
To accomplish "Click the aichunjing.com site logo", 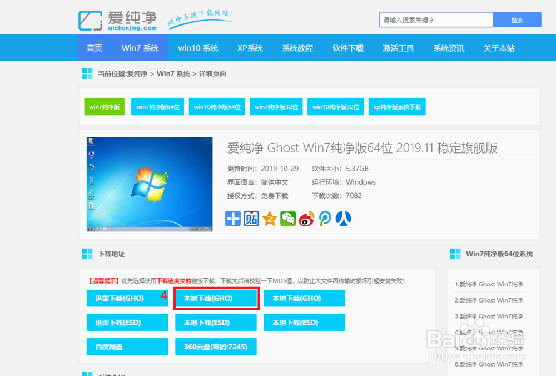I will coord(117,20).
